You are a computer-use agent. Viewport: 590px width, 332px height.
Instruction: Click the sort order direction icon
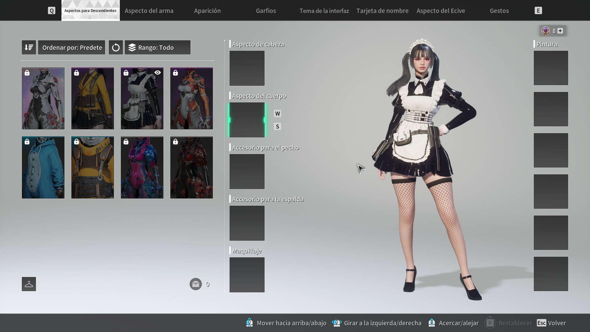[x=29, y=47]
